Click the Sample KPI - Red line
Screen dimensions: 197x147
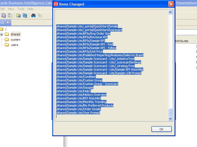[85, 44]
